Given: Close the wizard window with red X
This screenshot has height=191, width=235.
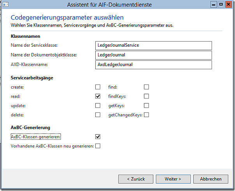Looking at the screenshot, I should [228, 5].
